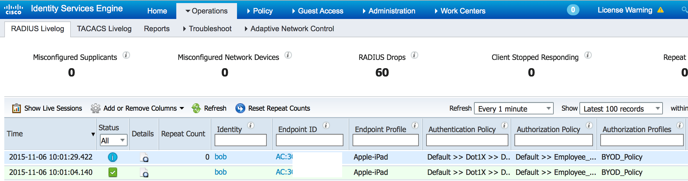Expand the Troubleshoot submenu
Image resolution: width=688 pixels, height=181 pixels.
point(207,29)
